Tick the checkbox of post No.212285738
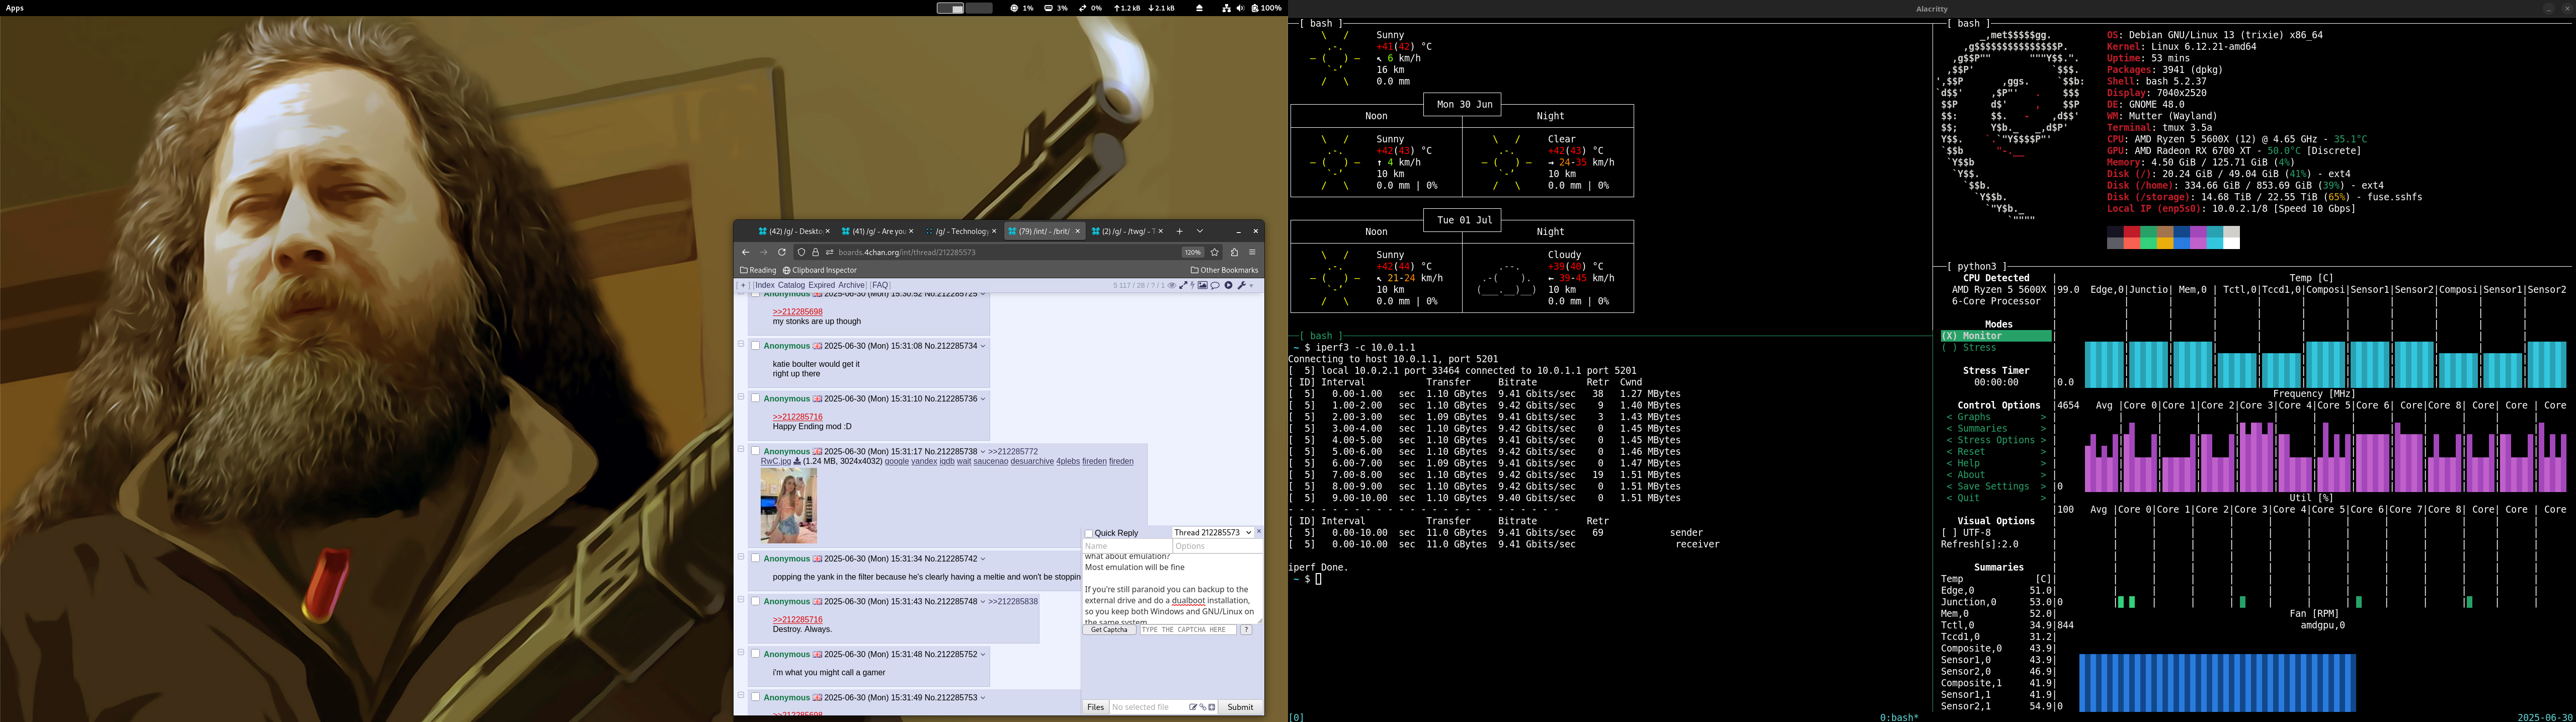This screenshot has width=2576, height=722. coord(756,451)
